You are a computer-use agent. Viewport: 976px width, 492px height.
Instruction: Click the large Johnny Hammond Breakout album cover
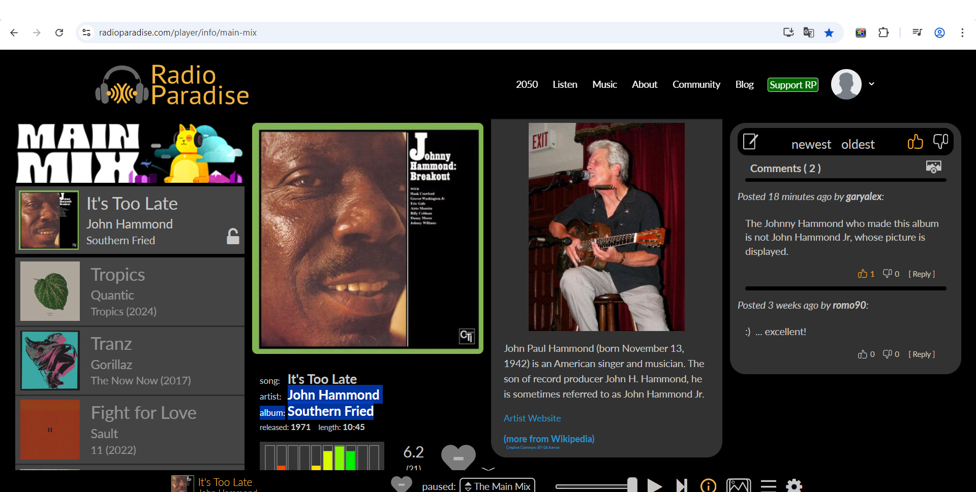tap(368, 238)
